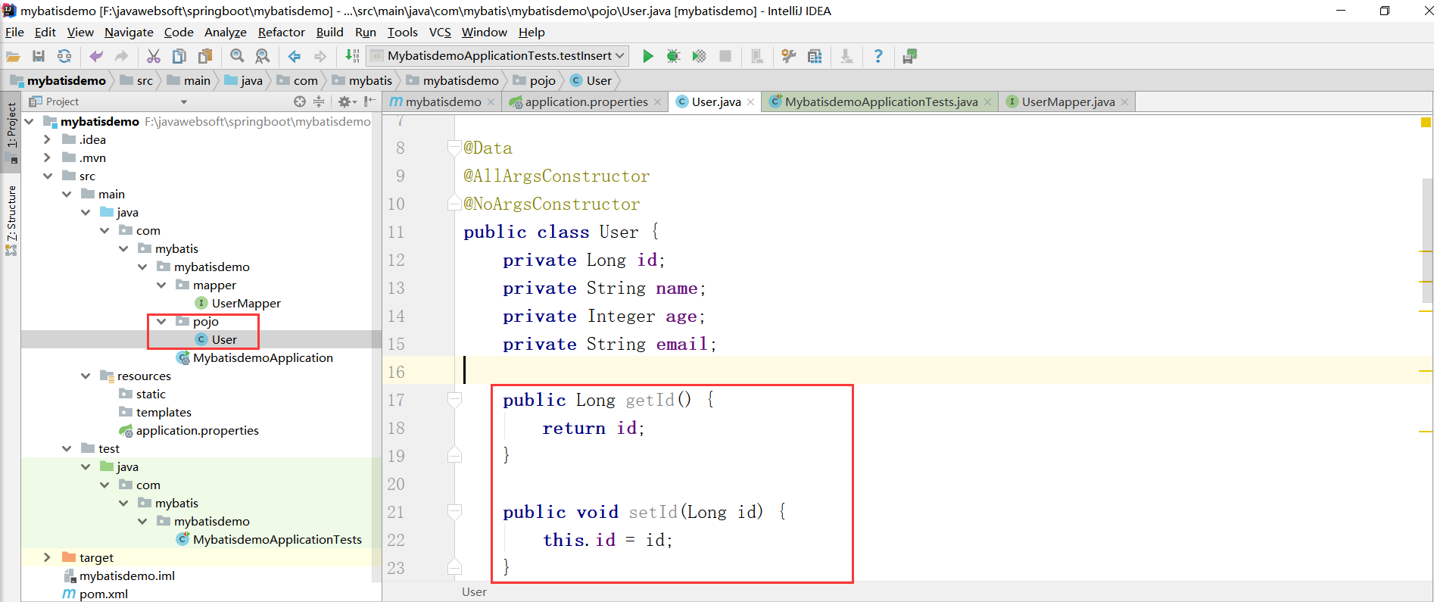Collapse the resources folder
The width and height of the screenshot is (1434, 602).
click(86, 376)
